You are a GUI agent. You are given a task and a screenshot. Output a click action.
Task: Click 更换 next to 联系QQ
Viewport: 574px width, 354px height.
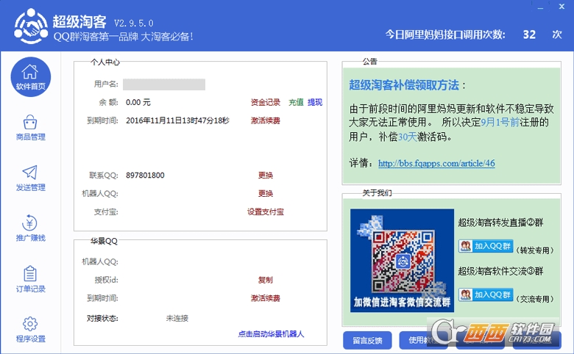click(x=266, y=176)
